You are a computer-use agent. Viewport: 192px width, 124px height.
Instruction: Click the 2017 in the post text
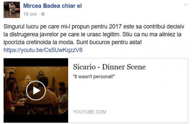115,27
